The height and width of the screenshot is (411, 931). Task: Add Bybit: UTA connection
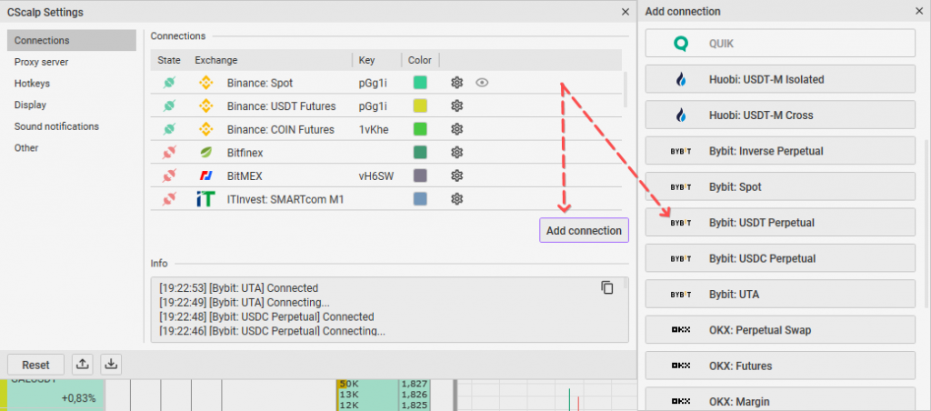point(780,294)
